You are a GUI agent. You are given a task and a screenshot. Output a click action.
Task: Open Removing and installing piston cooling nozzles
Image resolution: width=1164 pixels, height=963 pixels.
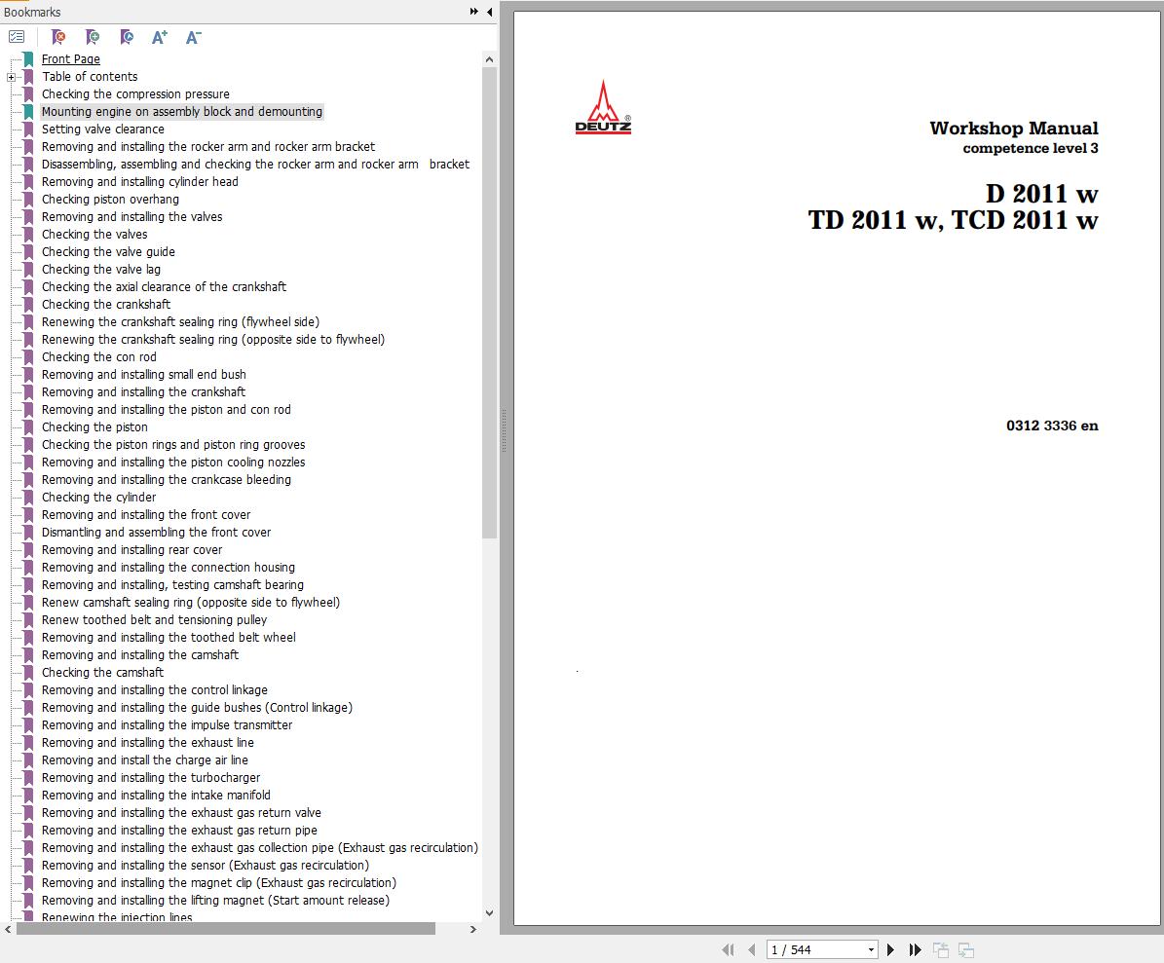coord(173,463)
